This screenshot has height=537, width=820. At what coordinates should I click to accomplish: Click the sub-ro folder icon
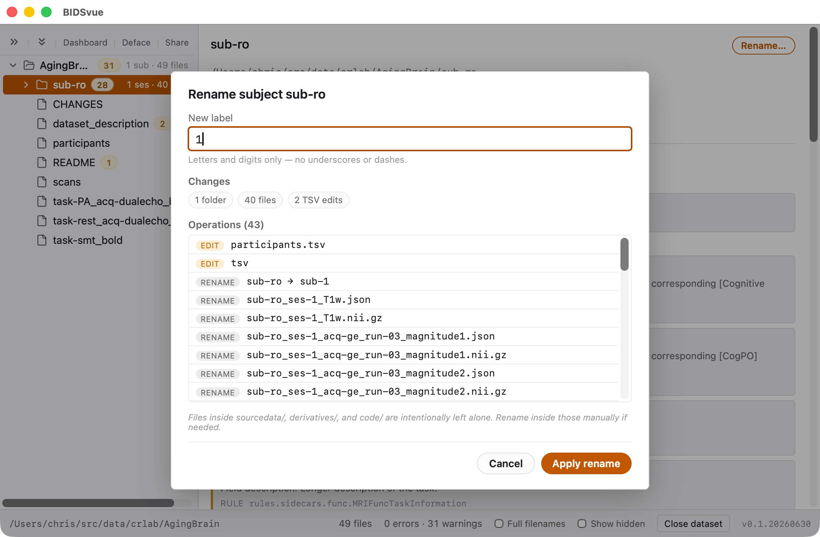point(42,85)
